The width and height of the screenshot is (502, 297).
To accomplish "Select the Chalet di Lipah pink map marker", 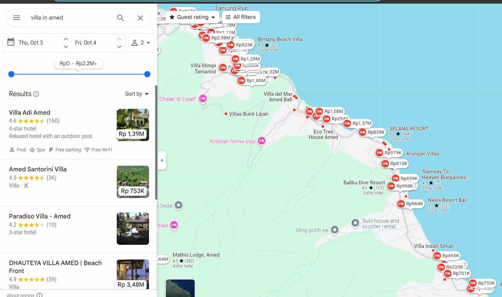I will 203,99.
